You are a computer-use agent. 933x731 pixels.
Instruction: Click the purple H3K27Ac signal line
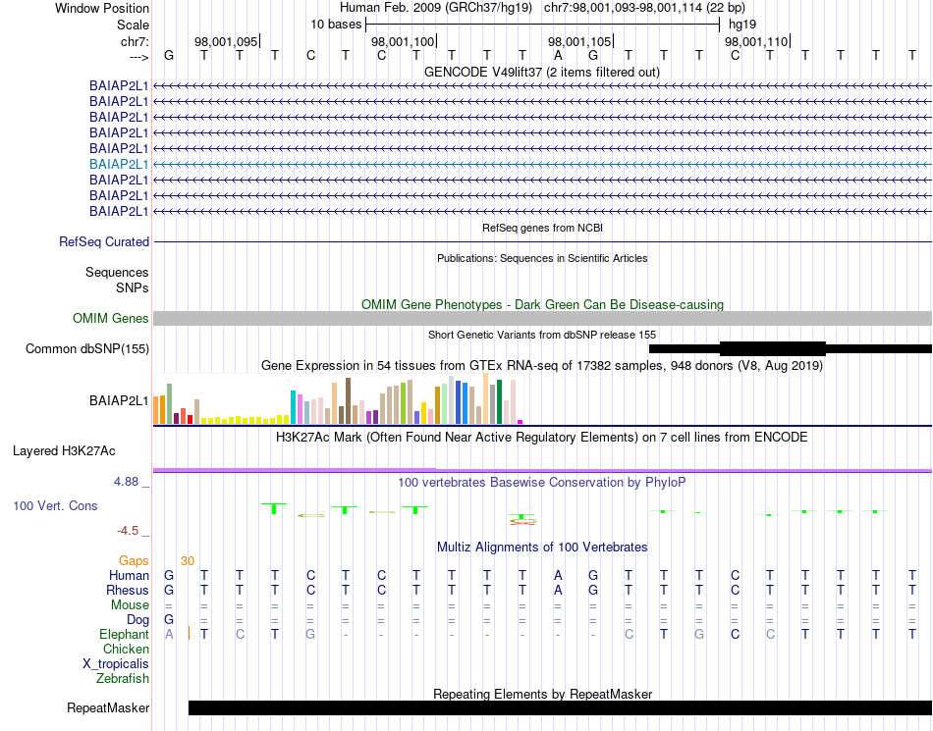tap(542, 471)
